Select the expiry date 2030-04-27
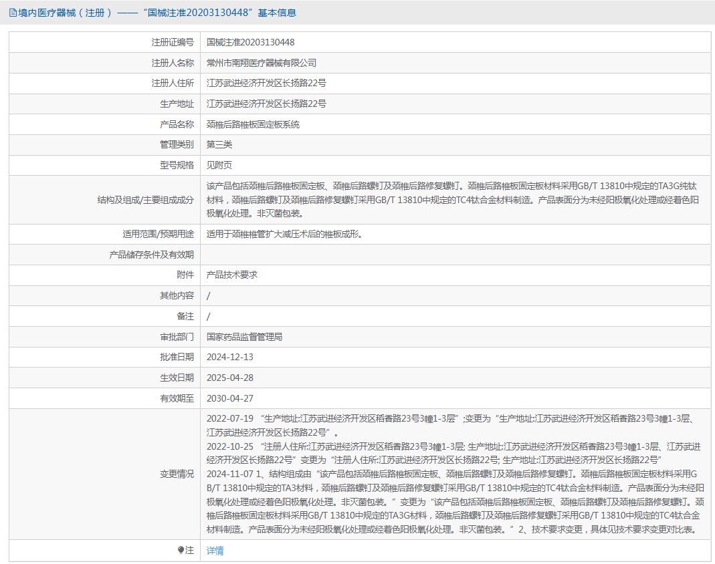The height and width of the screenshot is (564, 715). (x=230, y=398)
